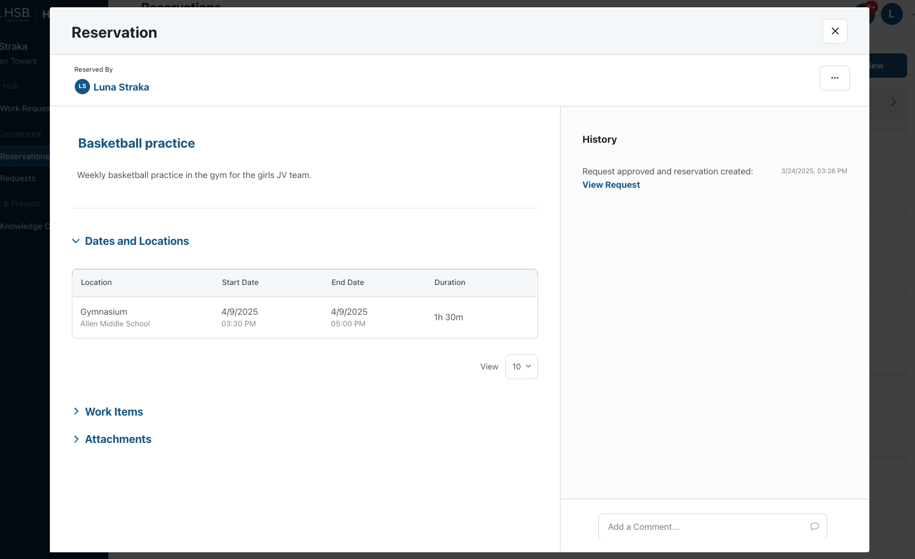Open the user profile avatar in header
The height and width of the screenshot is (559, 915).
pos(891,13)
